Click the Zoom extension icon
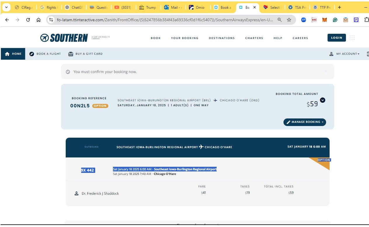This screenshot has height=227, width=369. (x=304, y=20)
